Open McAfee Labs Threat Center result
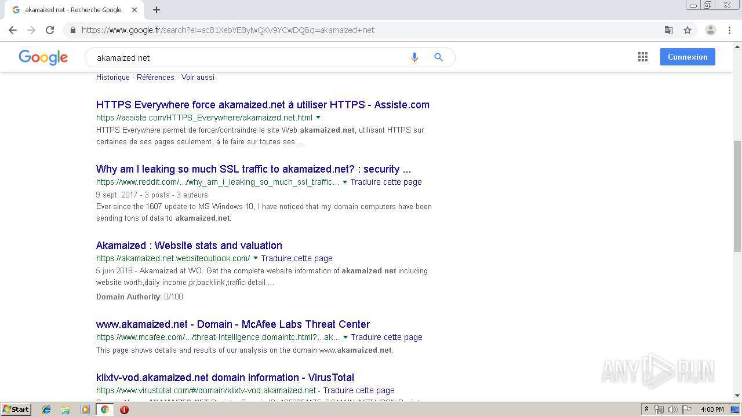The height and width of the screenshot is (417, 742). pos(233,324)
